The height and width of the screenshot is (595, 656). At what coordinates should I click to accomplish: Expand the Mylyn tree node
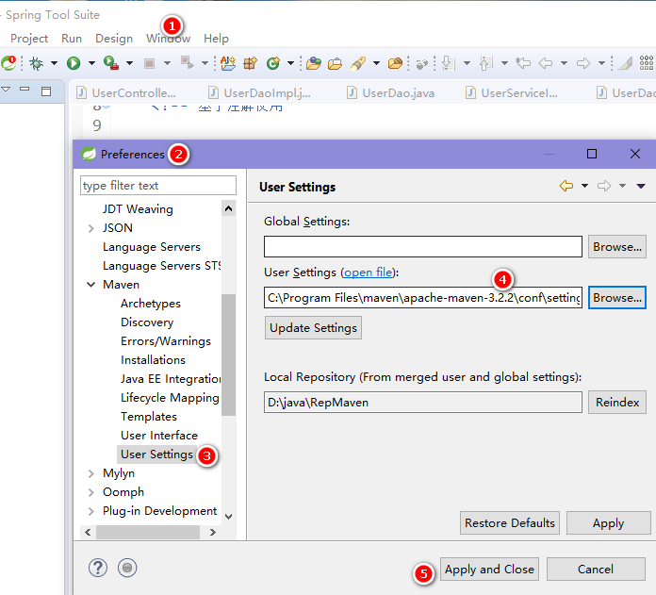tap(90, 473)
